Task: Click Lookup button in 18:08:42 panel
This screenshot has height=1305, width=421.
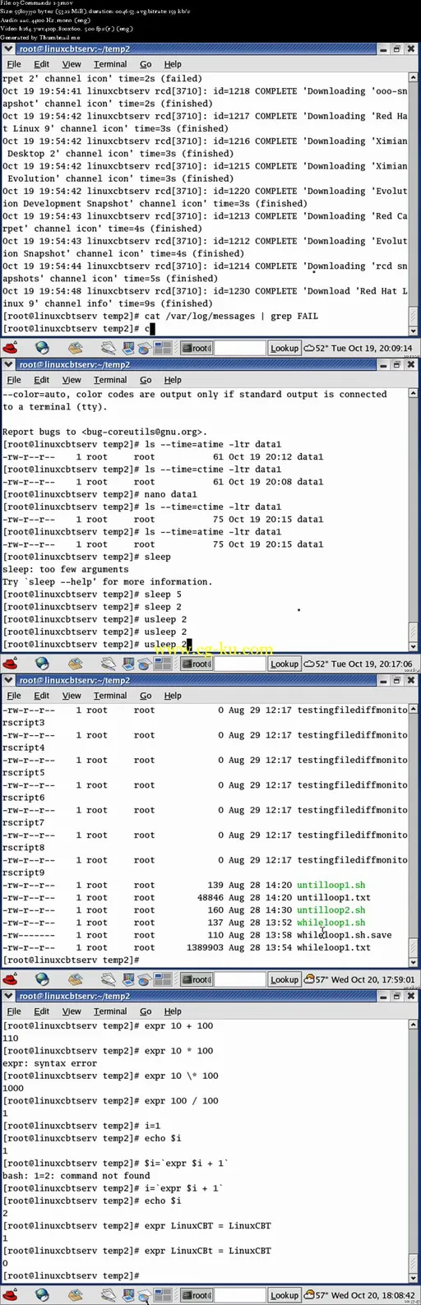Action: [x=285, y=1295]
